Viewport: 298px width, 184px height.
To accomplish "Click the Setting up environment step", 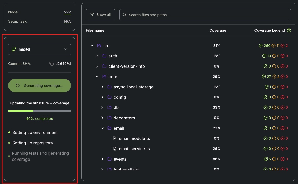I will coord(35,132).
